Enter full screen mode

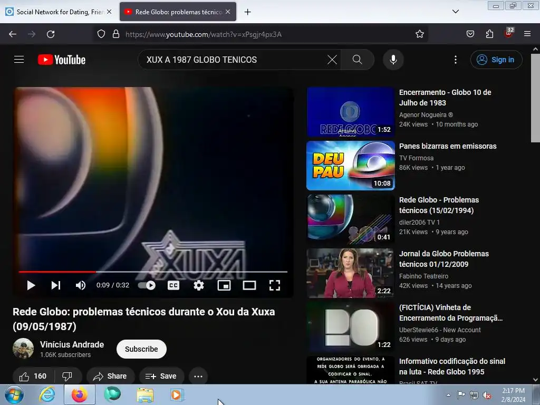click(274, 285)
